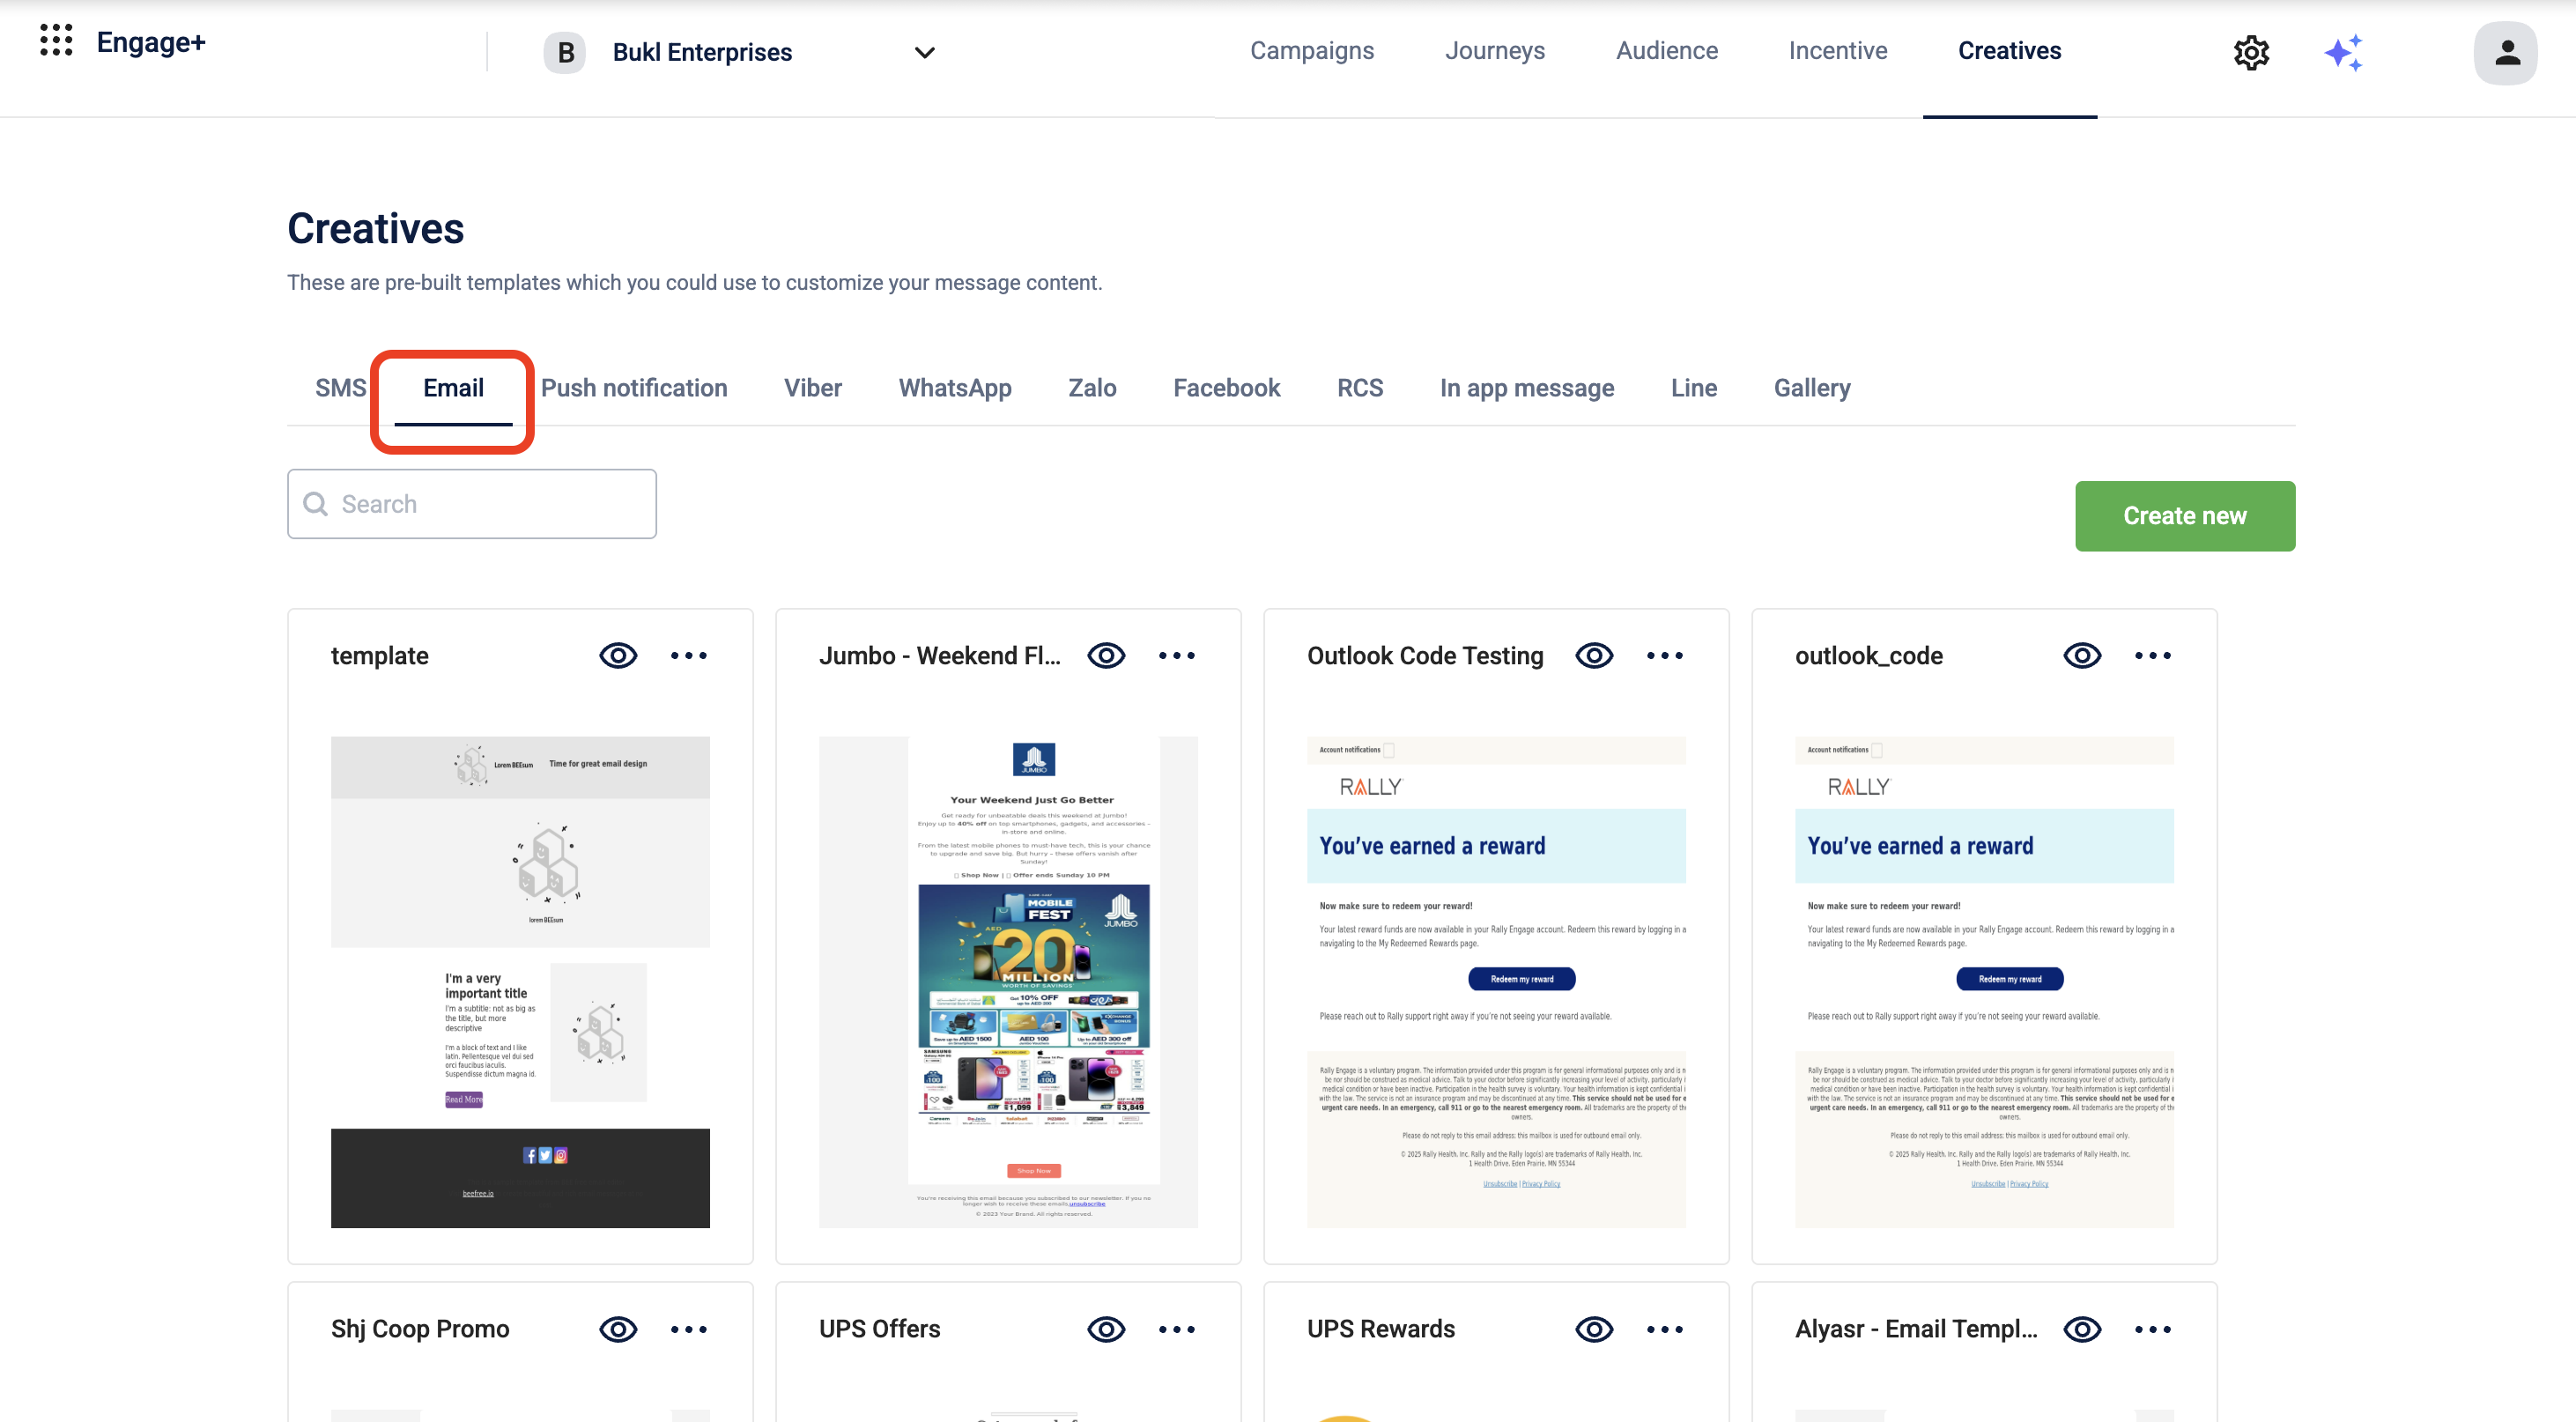Switch to the WhatsApp tab
This screenshot has height=1422, width=2576.
954,388
